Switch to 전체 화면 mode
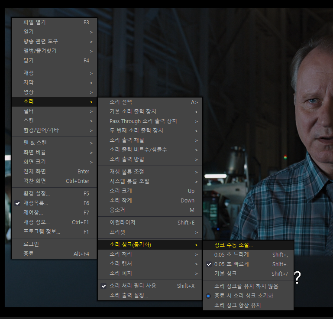333x319 pixels. (55, 172)
